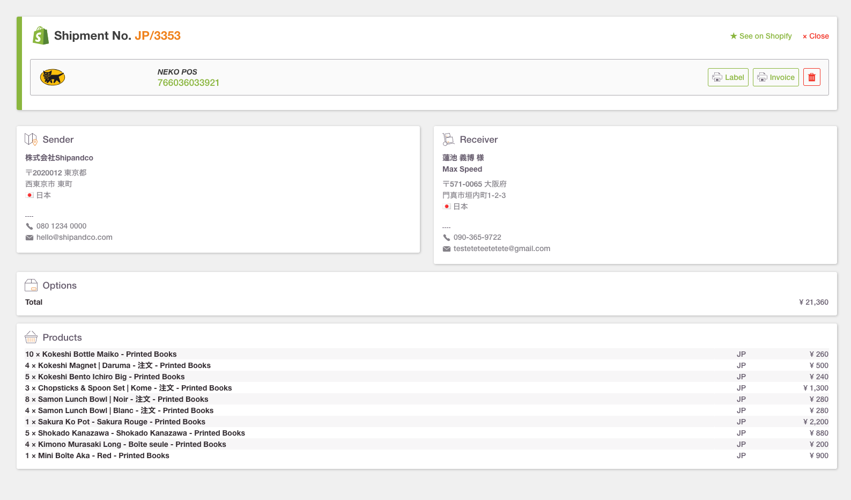Click the Shopify bag logo icon
Image resolution: width=851 pixels, height=500 pixels.
[x=41, y=36]
